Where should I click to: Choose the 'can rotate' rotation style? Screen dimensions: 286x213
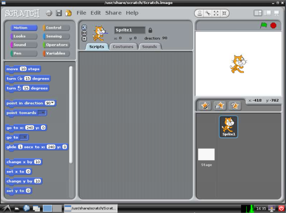(84, 27)
